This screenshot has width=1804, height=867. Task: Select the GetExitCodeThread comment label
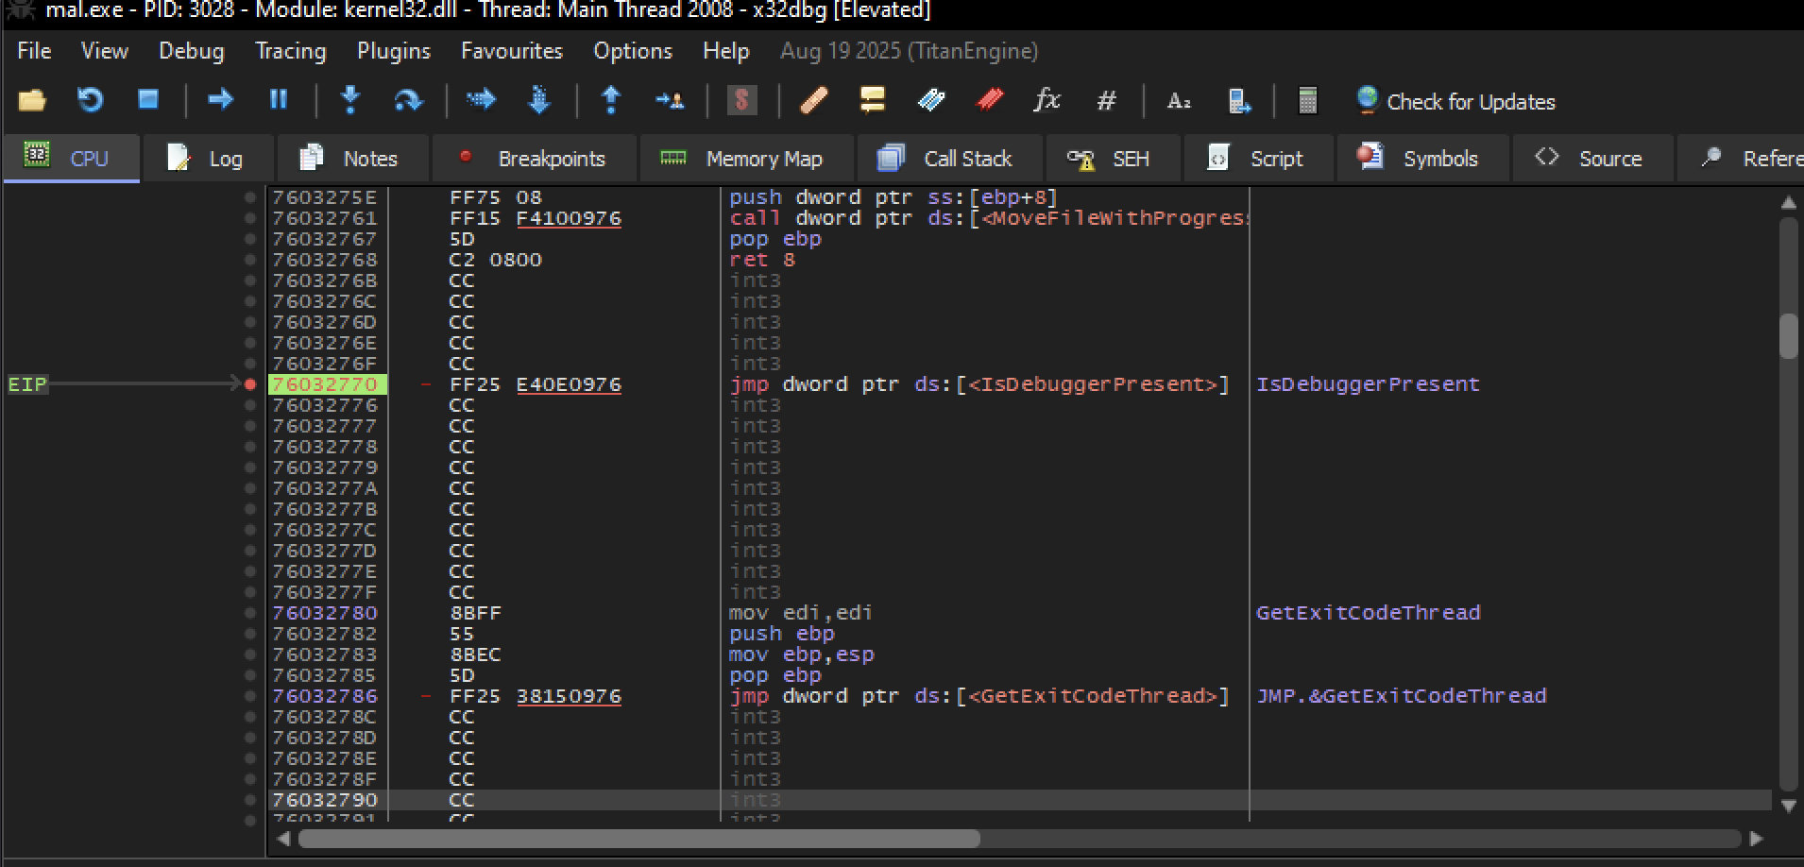click(x=1368, y=613)
